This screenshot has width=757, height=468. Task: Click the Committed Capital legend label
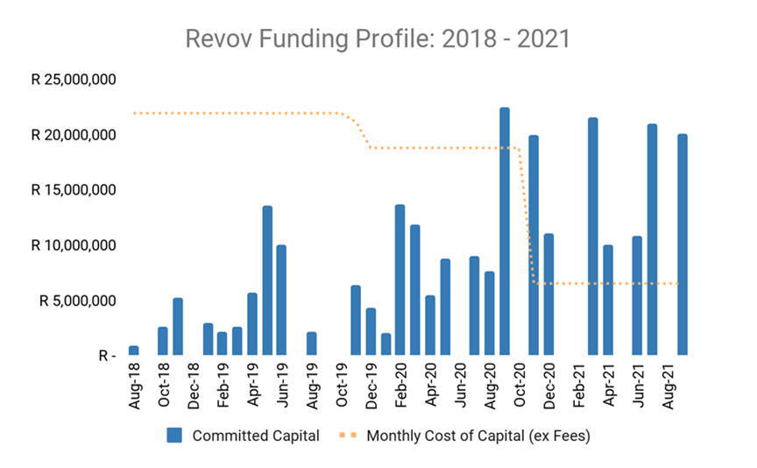[256, 436]
